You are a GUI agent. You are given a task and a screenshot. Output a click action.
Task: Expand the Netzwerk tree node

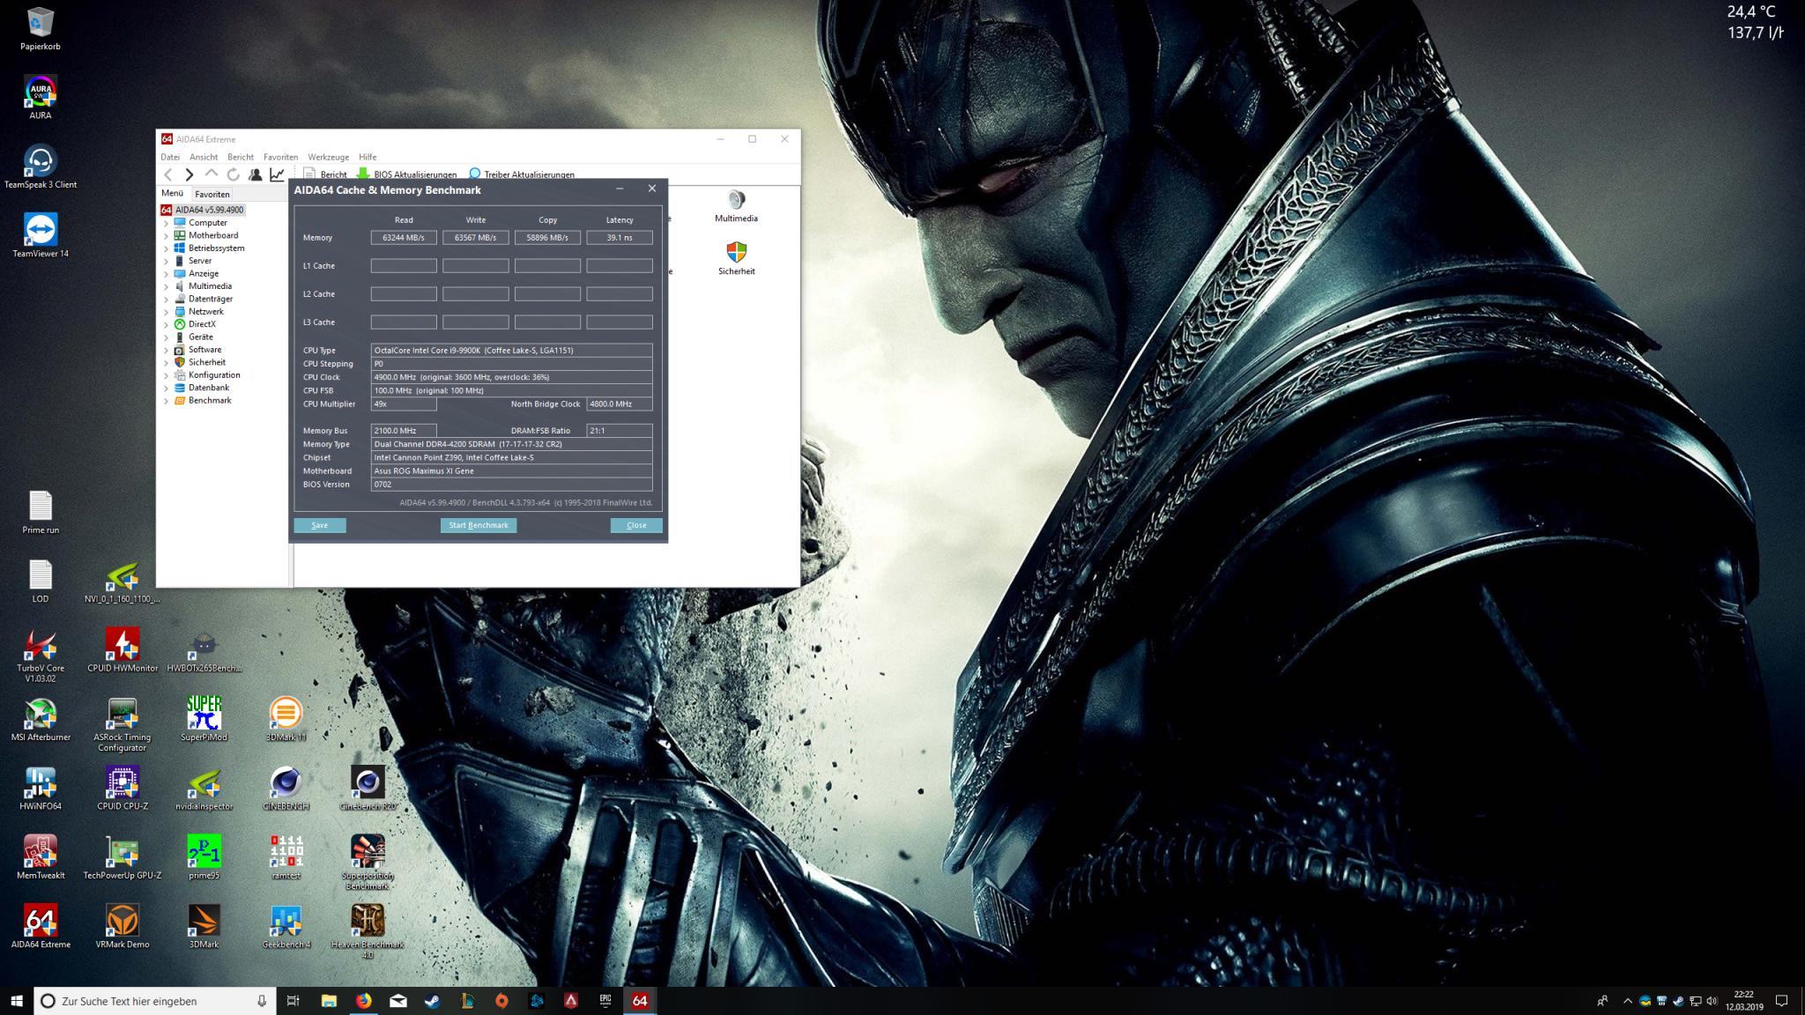pyautogui.click(x=166, y=312)
